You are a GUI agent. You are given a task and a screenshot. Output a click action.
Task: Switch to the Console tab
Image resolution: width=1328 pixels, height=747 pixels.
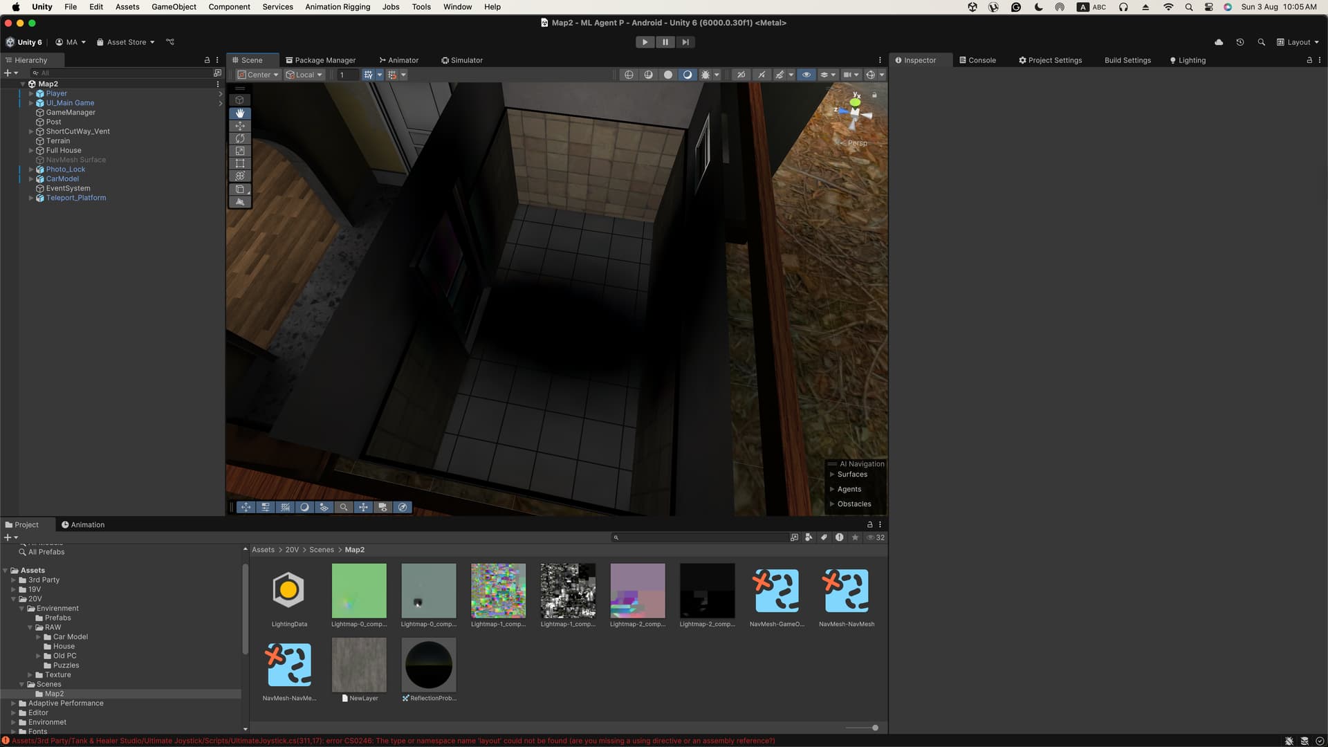point(977,60)
